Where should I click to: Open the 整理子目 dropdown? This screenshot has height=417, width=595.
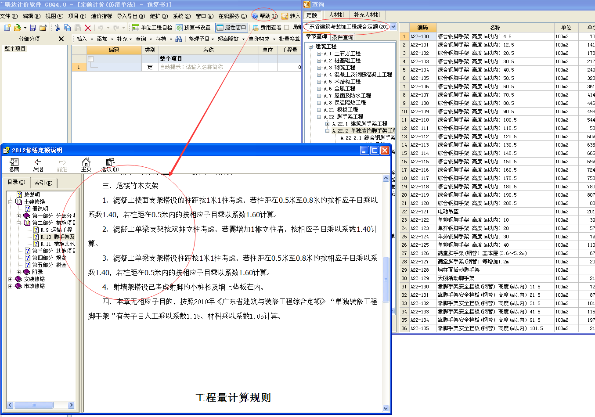(x=201, y=39)
